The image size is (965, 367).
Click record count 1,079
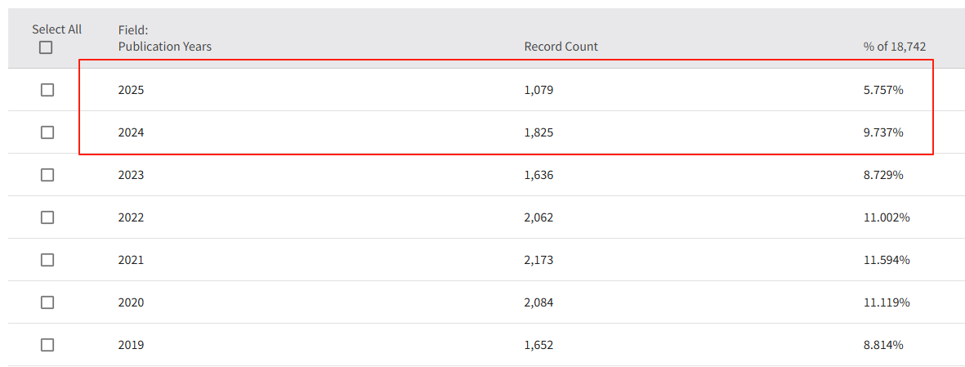[538, 90]
